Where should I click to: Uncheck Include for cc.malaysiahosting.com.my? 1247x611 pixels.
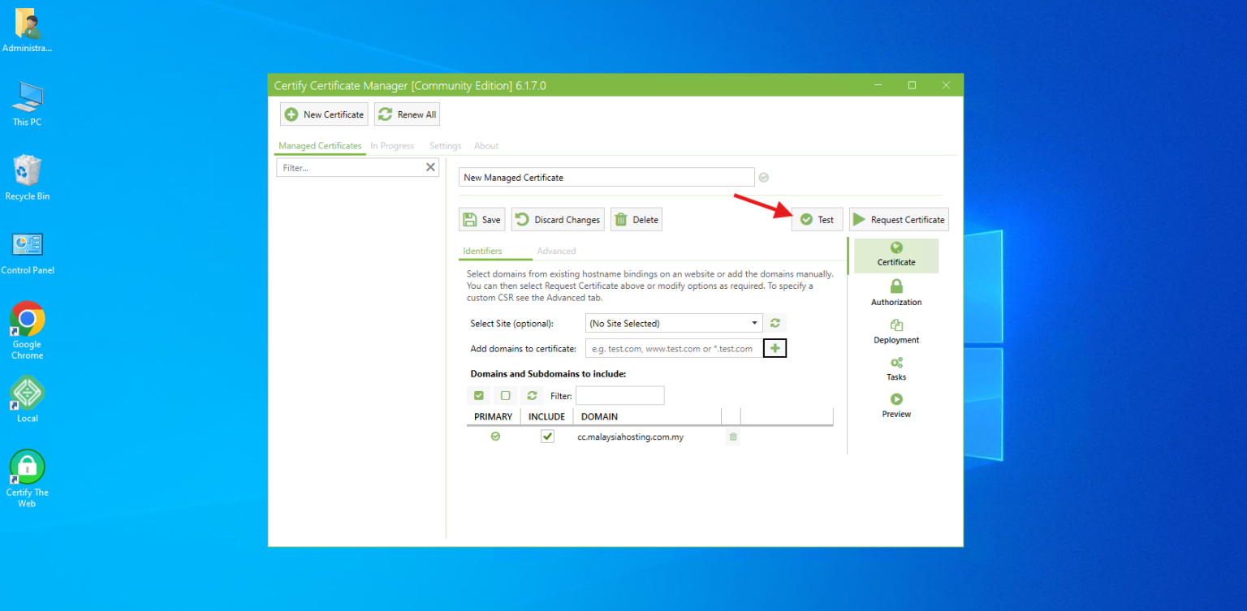tap(547, 436)
